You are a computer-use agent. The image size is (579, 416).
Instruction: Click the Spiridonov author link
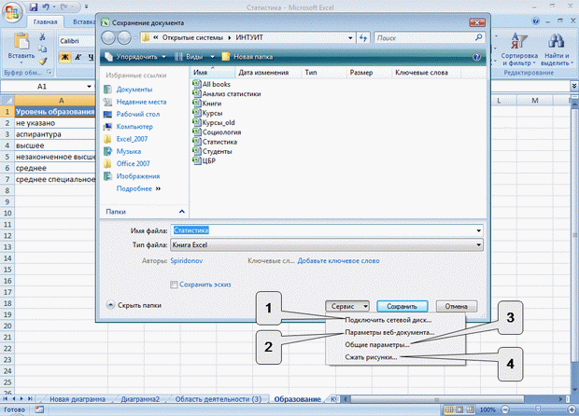(x=187, y=261)
